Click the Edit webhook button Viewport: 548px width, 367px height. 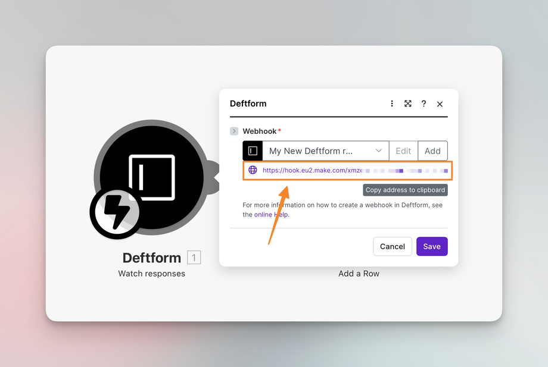pyautogui.click(x=403, y=150)
